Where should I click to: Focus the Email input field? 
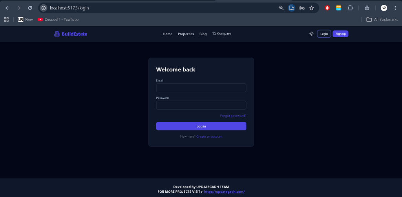click(x=201, y=88)
